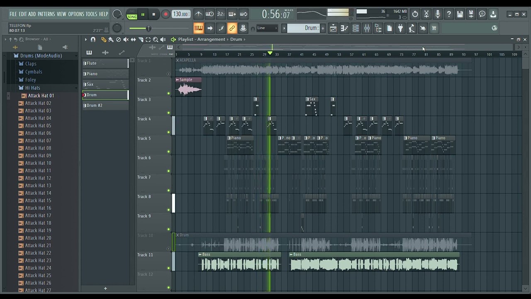Mute Track 11 with its green dot
Screen dimensions: 531x299
point(168,268)
